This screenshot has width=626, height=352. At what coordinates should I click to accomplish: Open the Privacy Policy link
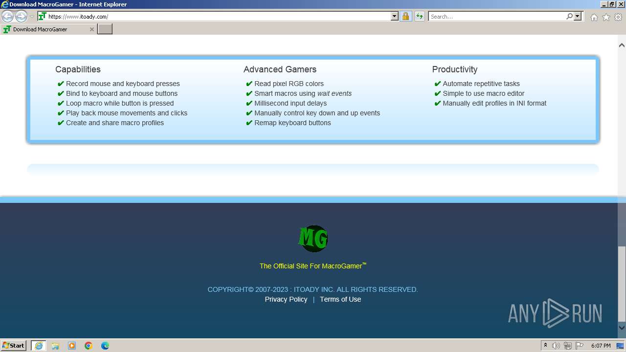(x=286, y=299)
